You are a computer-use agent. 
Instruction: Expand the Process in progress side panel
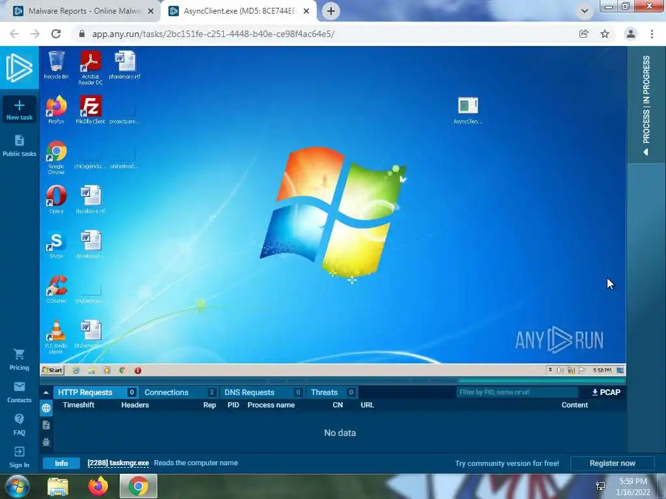click(x=646, y=105)
